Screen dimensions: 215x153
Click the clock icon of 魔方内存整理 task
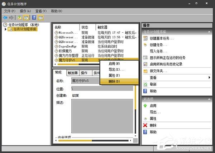click(x=56, y=56)
